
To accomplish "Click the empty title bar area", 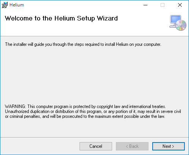I will click(82, 5).
